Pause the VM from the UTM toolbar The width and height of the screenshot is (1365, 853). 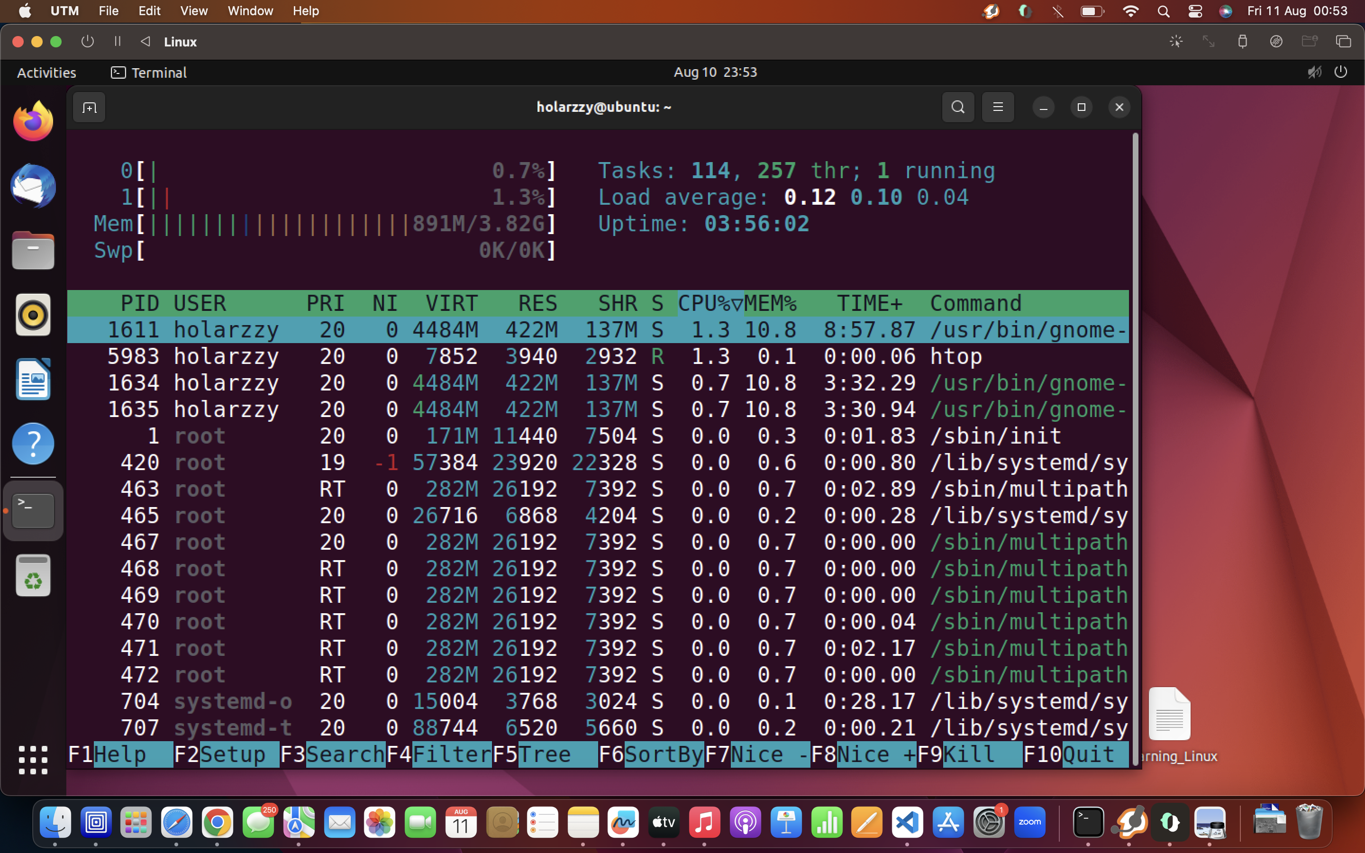click(x=118, y=42)
